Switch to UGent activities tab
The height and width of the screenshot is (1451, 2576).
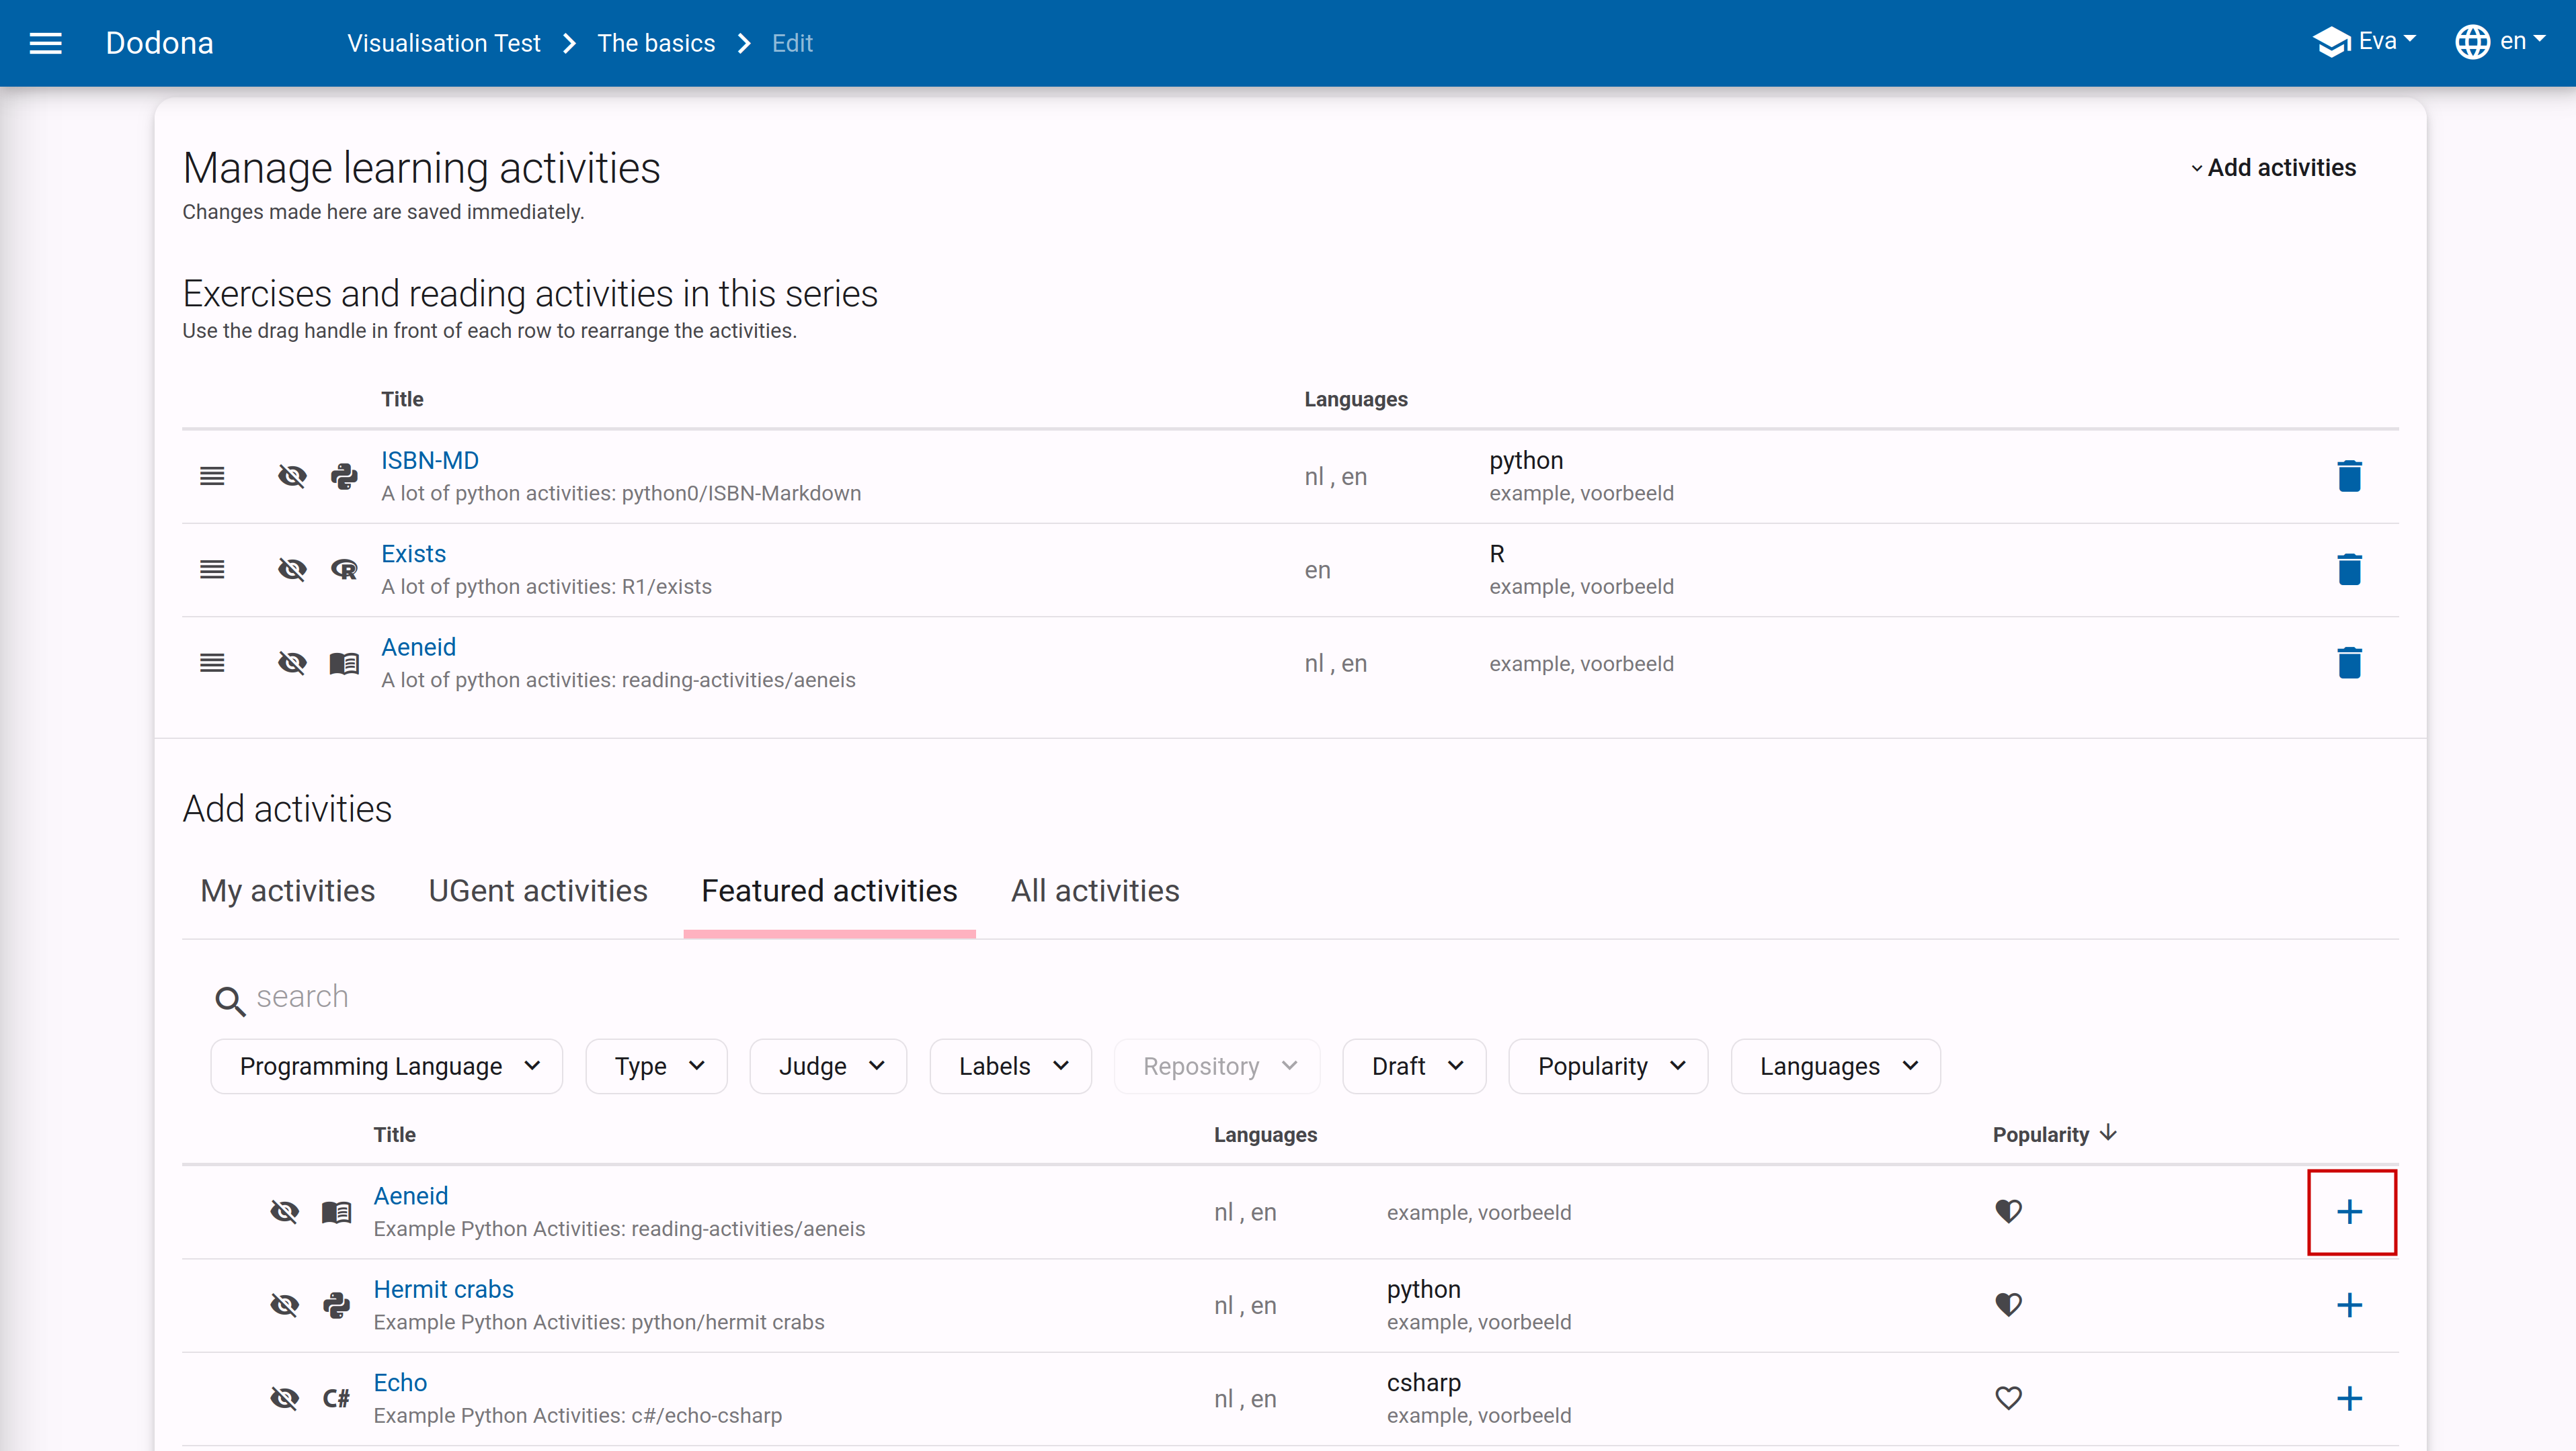tap(538, 890)
